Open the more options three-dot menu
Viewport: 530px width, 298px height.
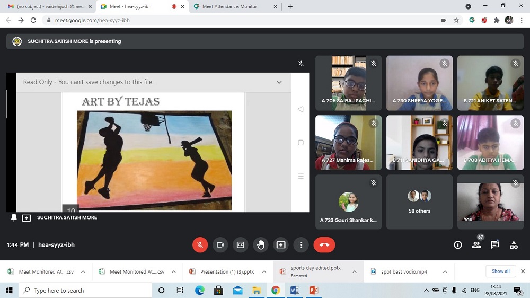[x=301, y=244]
